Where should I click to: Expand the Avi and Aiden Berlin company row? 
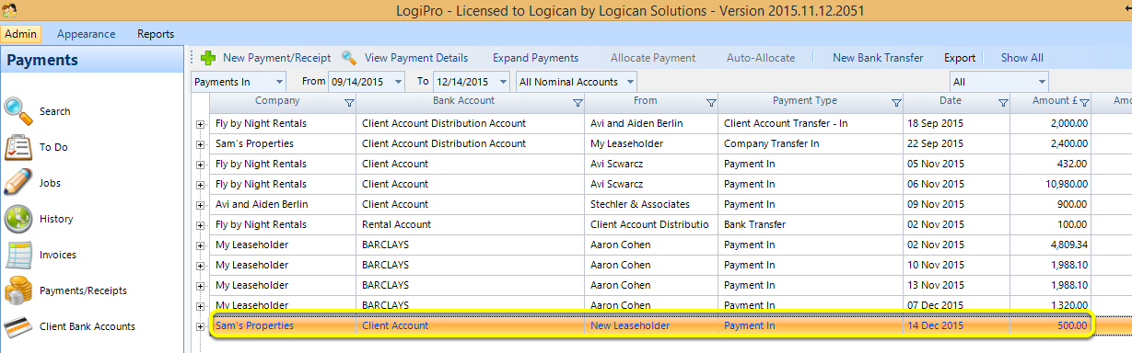(200, 205)
